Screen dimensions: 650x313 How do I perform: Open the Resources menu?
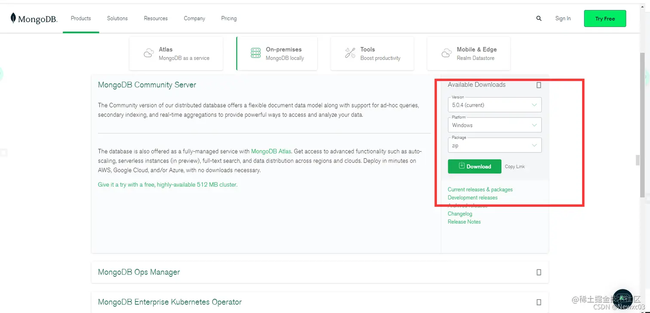coord(156,18)
